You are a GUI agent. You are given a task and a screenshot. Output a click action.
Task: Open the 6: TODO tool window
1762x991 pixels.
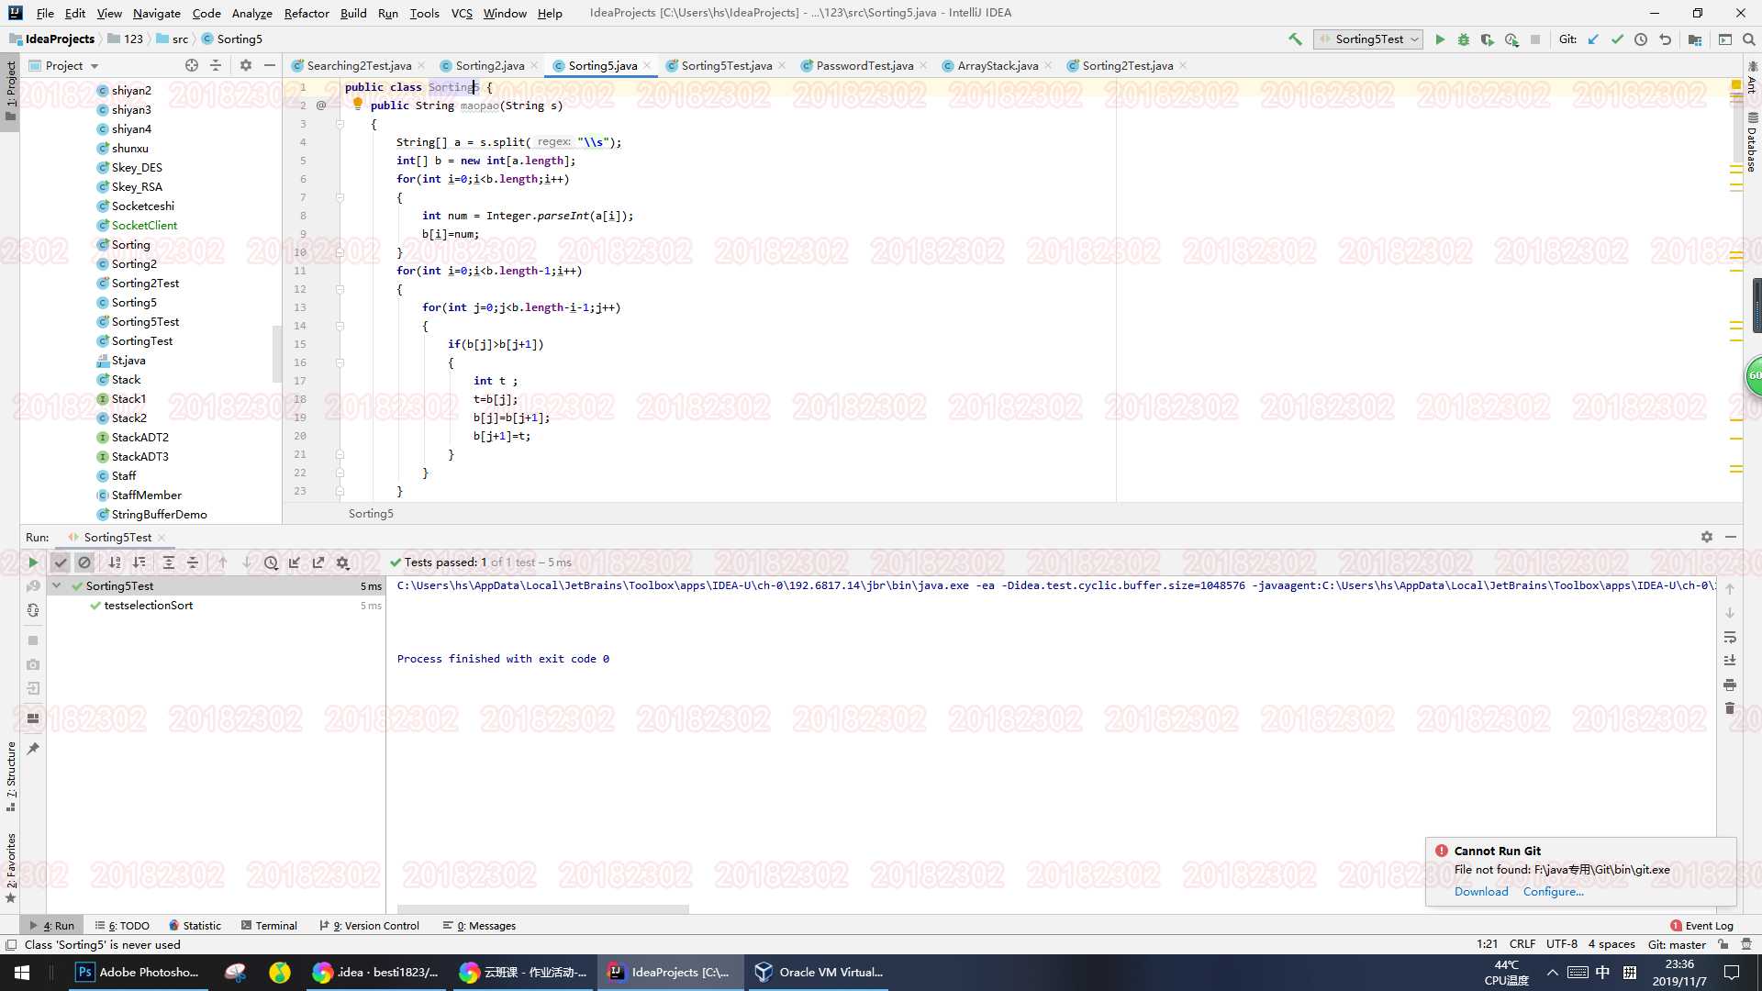click(x=122, y=926)
